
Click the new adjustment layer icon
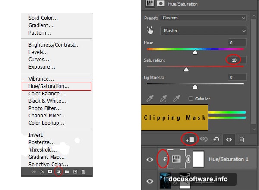(59, 172)
